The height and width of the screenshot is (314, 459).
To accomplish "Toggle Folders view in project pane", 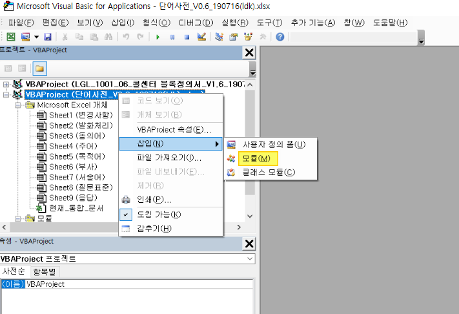I will coord(39,68).
